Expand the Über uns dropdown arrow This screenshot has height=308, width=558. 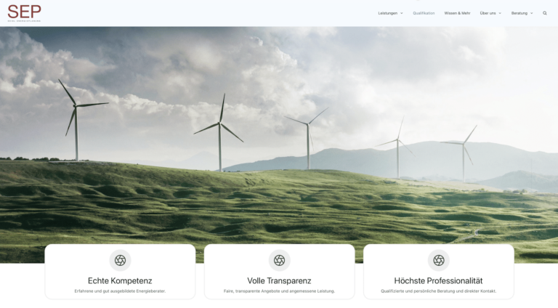tap(500, 13)
